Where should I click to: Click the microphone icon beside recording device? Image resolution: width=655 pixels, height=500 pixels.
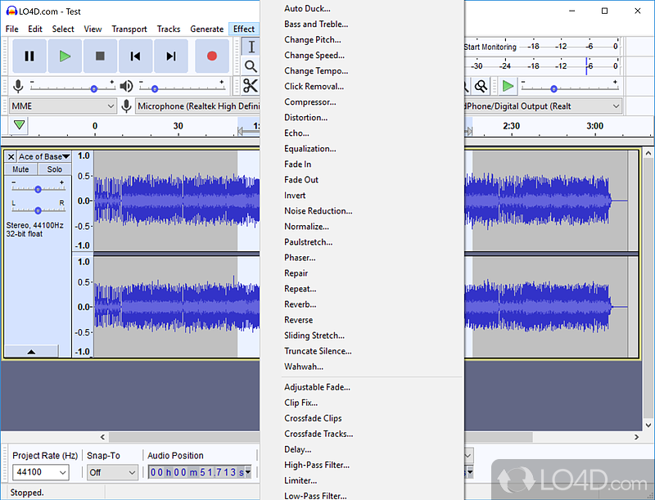[x=126, y=106]
